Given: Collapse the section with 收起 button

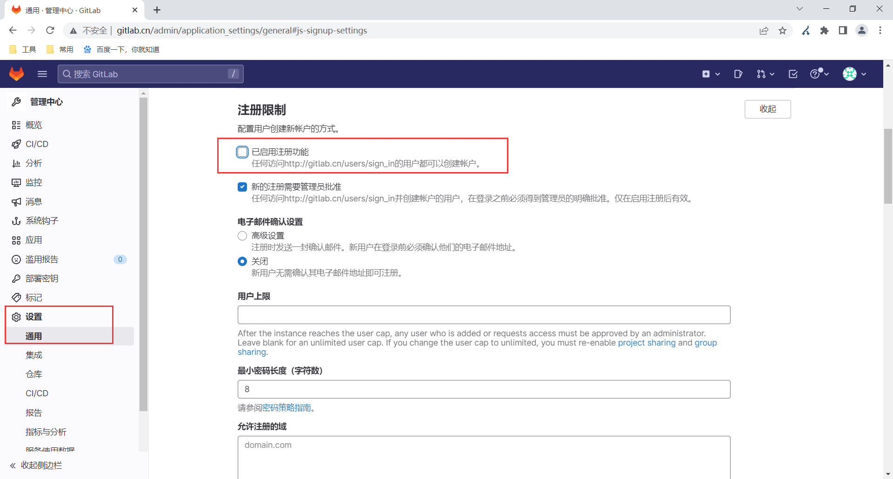Looking at the screenshot, I should (768, 109).
